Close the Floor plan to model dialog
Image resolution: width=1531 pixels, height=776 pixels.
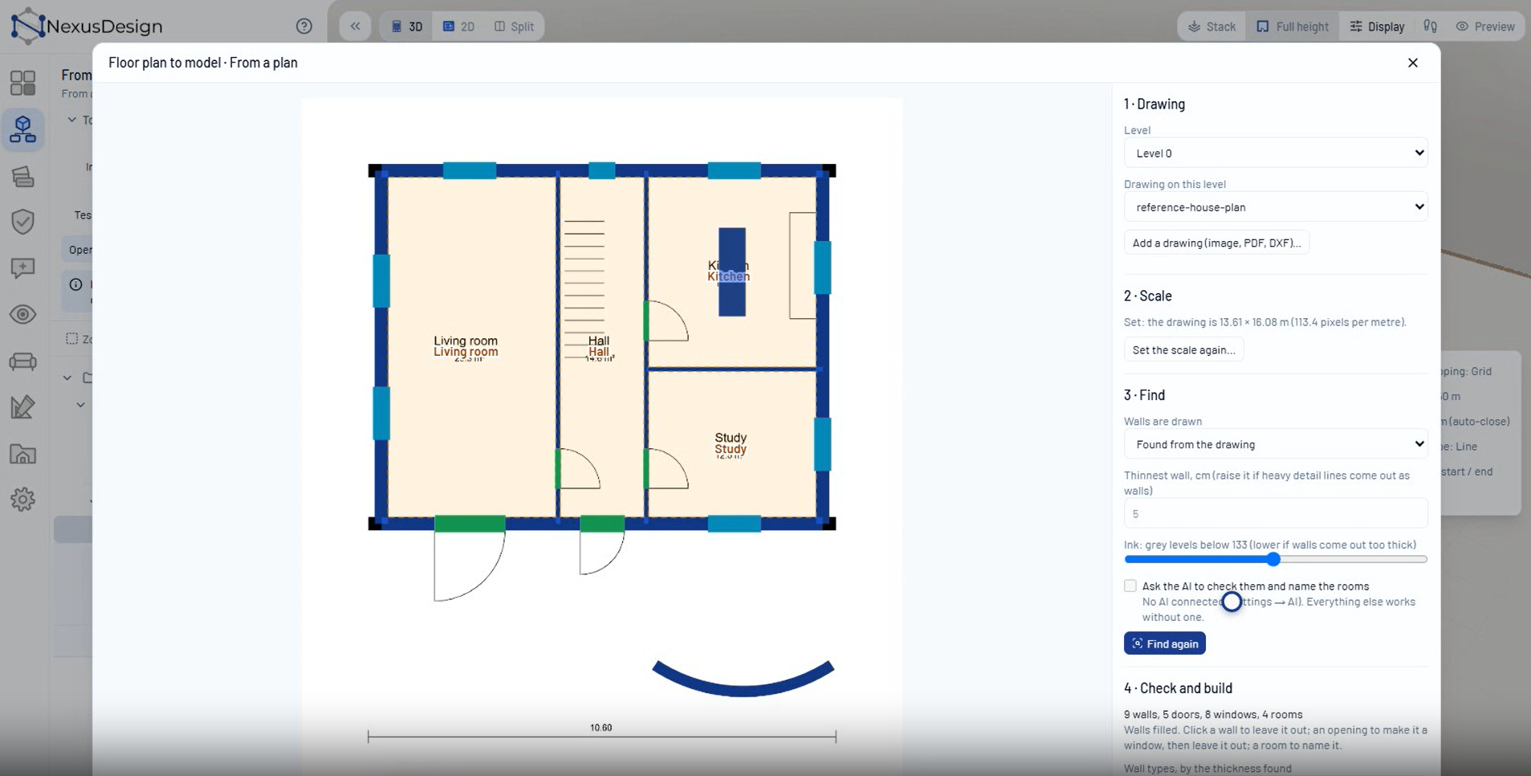pos(1413,63)
